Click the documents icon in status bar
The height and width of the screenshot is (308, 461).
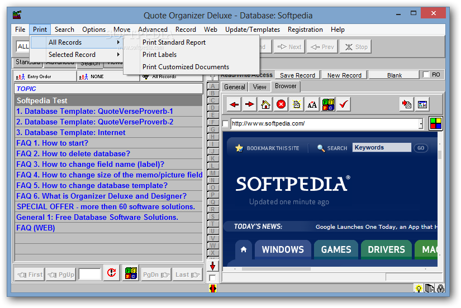(x=430, y=288)
